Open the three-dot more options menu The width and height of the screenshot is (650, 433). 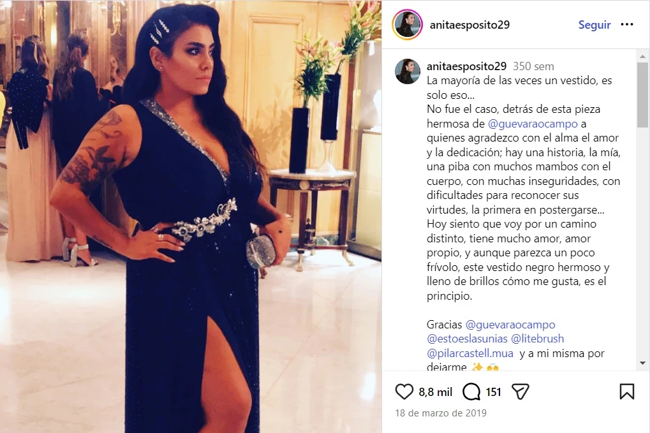[x=627, y=24]
